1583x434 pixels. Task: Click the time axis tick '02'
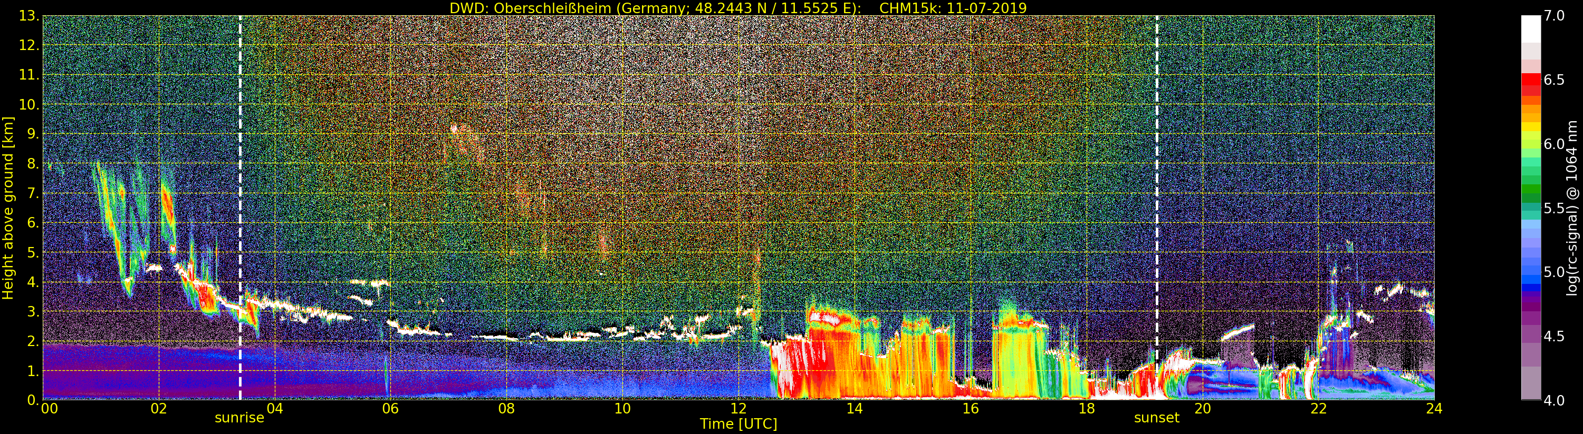click(159, 409)
